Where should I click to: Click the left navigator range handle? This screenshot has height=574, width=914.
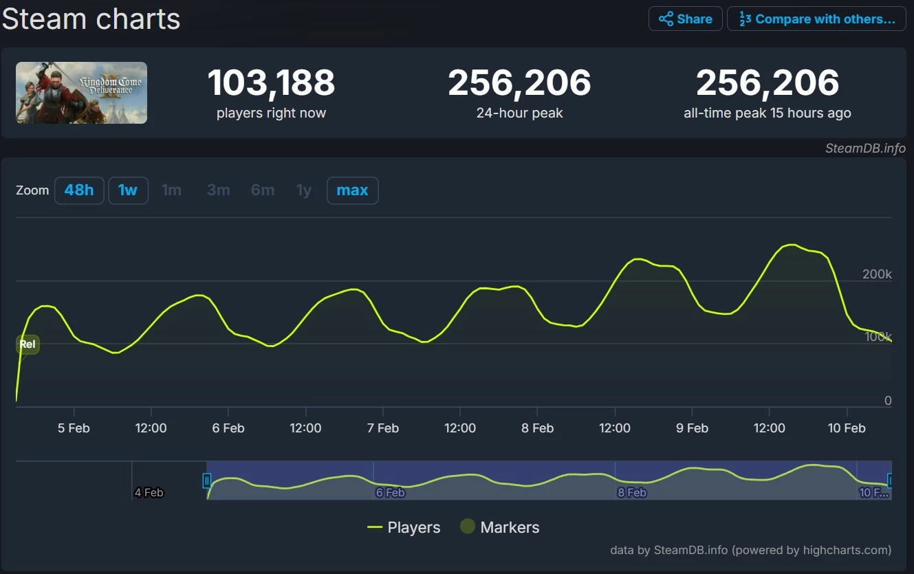tap(206, 480)
